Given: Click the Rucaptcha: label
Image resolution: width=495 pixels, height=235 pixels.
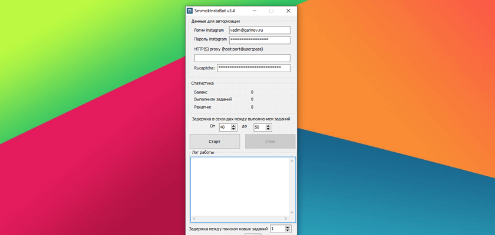Looking at the screenshot, I should [x=204, y=68].
